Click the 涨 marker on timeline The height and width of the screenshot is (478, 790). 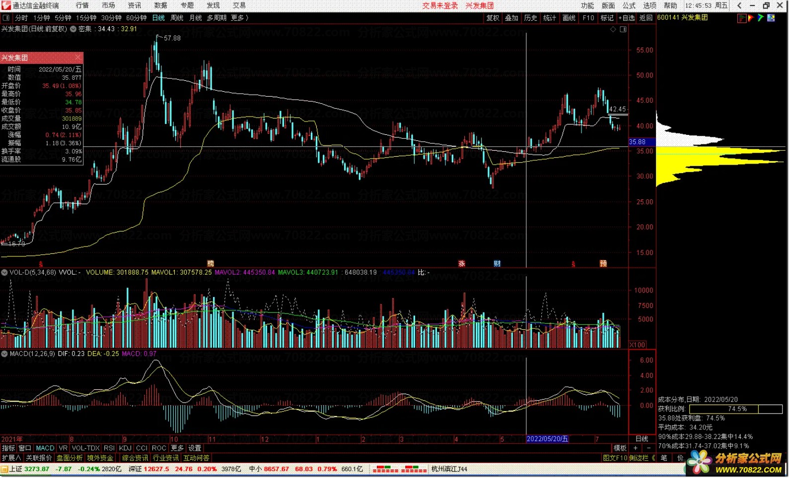pos(462,264)
